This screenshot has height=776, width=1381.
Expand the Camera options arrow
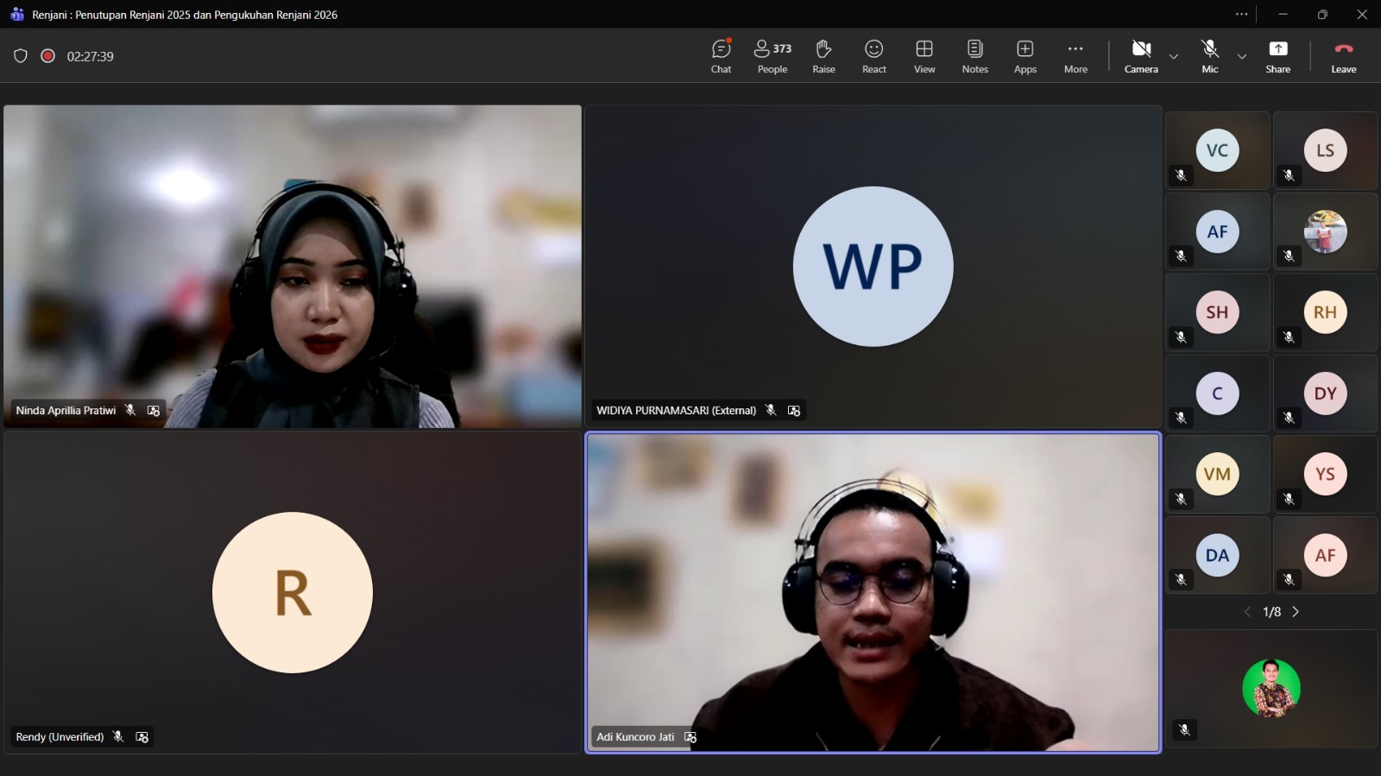(x=1173, y=57)
